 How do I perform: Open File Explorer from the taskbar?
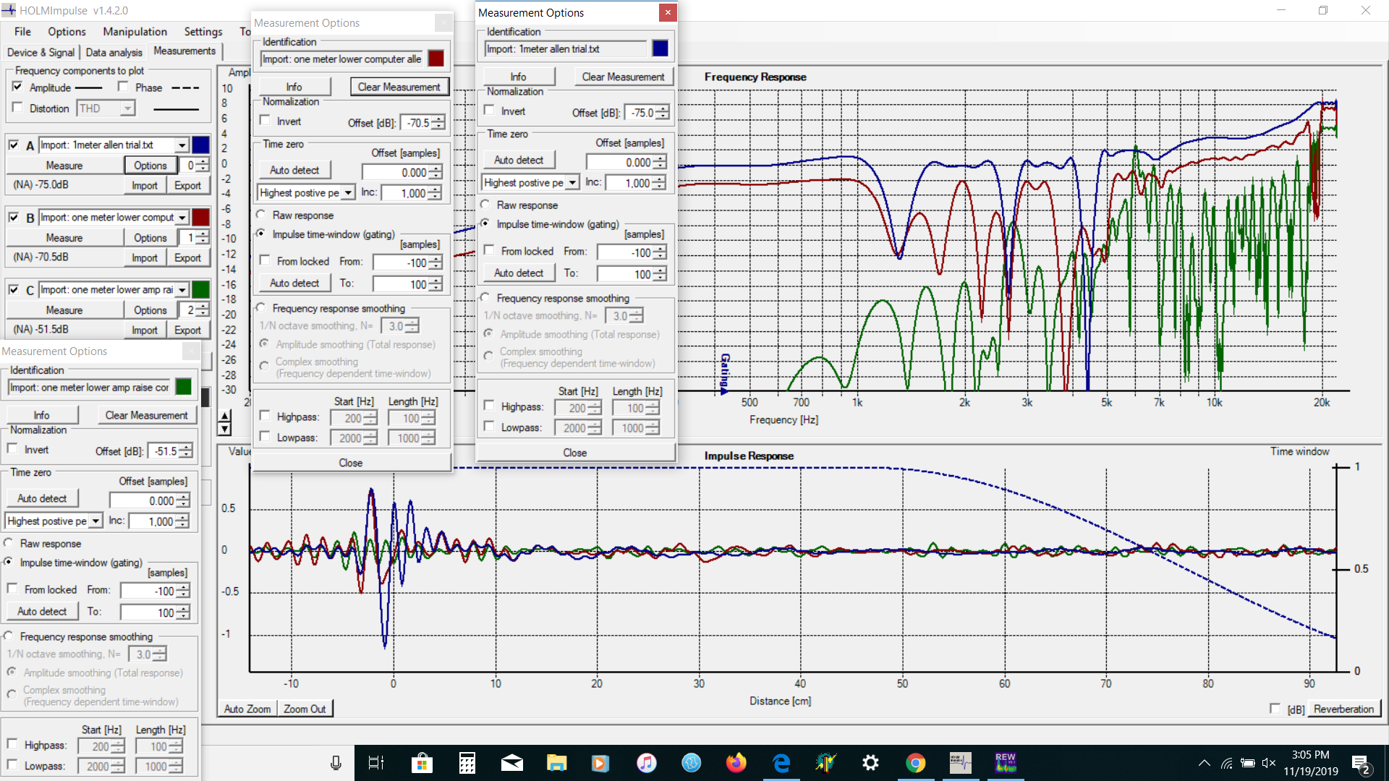click(556, 763)
